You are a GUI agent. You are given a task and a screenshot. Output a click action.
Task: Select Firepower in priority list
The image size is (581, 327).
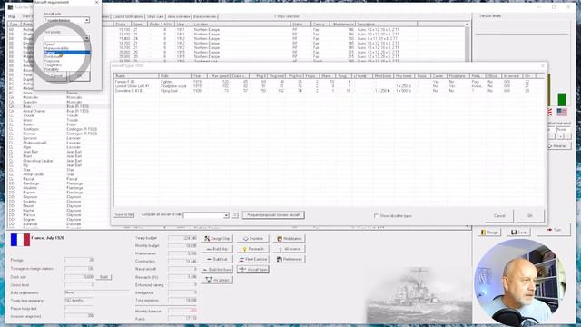click(66, 61)
